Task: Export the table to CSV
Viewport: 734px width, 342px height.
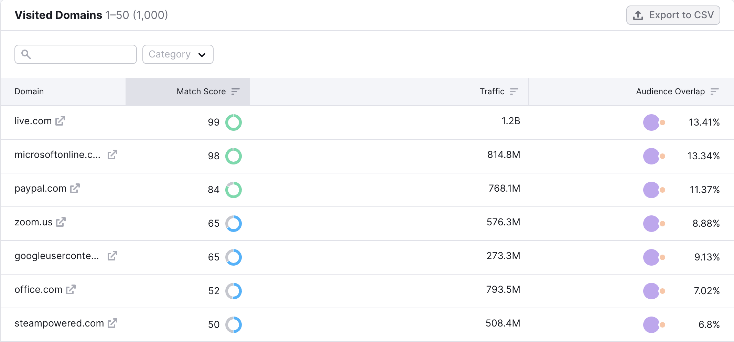Action: coord(673,15)
